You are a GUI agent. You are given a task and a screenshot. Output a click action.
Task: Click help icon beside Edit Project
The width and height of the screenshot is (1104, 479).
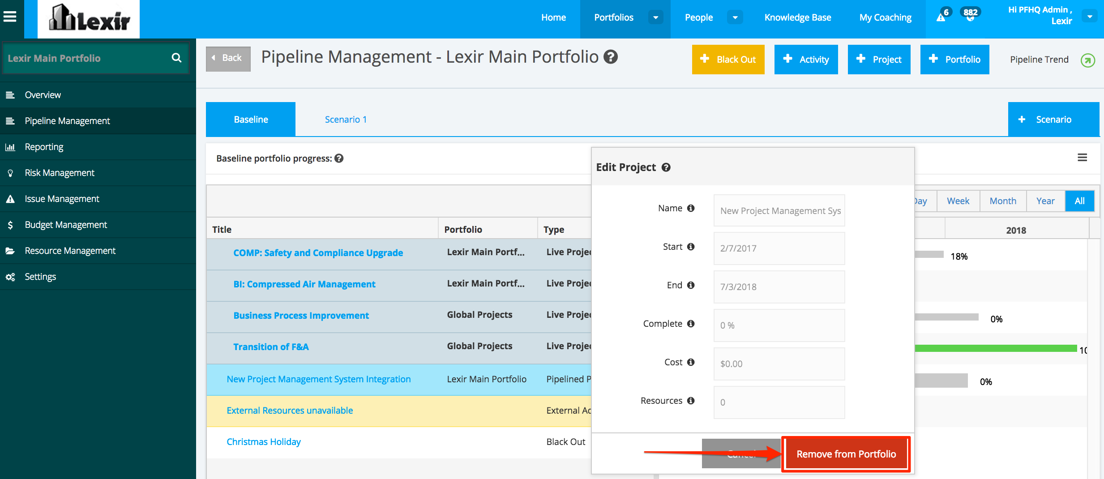pos(666,167)
